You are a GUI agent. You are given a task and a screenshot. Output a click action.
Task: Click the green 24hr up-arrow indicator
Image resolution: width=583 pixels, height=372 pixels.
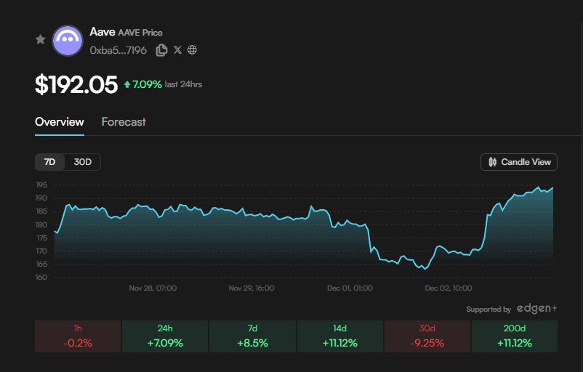point(127,85)
